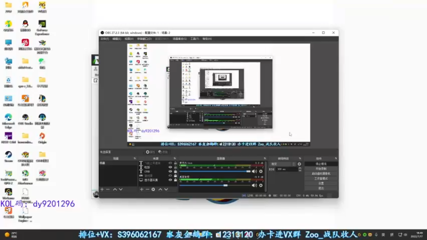Viewport: 427px width, 240px height.
Task: Open the Microsoft Edge desktop shortcut
Action: pyautogui.click(x=9, y=121)
